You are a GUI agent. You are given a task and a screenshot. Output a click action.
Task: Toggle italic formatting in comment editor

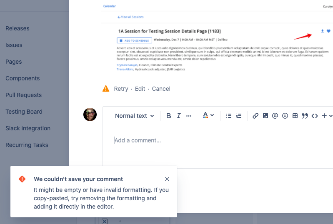click(x=179, y=116)
